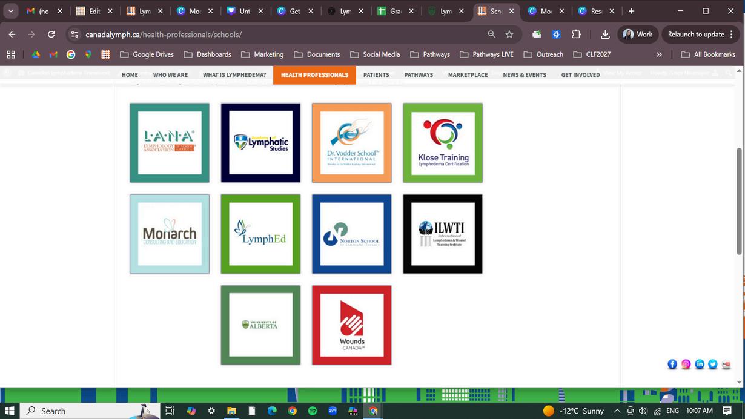745x419 pixels.
Task: Click the address bar URL
Action: pyautogui.click(x=164, y=35)
